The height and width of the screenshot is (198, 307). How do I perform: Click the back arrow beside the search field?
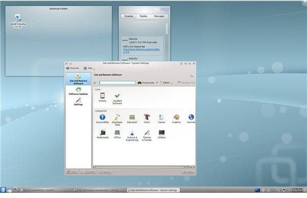[x=95, y=83]
